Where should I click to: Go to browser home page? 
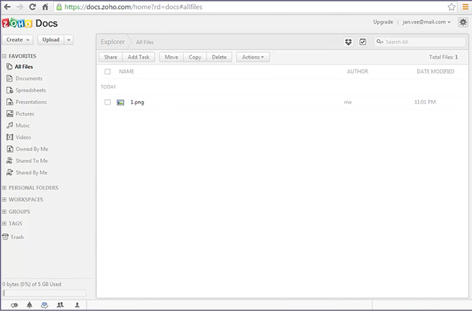point(45,6)
